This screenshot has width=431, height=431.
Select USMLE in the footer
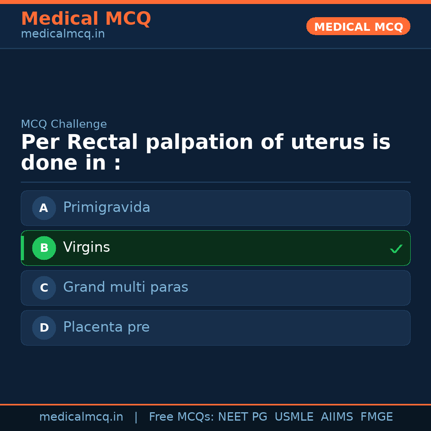[294, 417]
